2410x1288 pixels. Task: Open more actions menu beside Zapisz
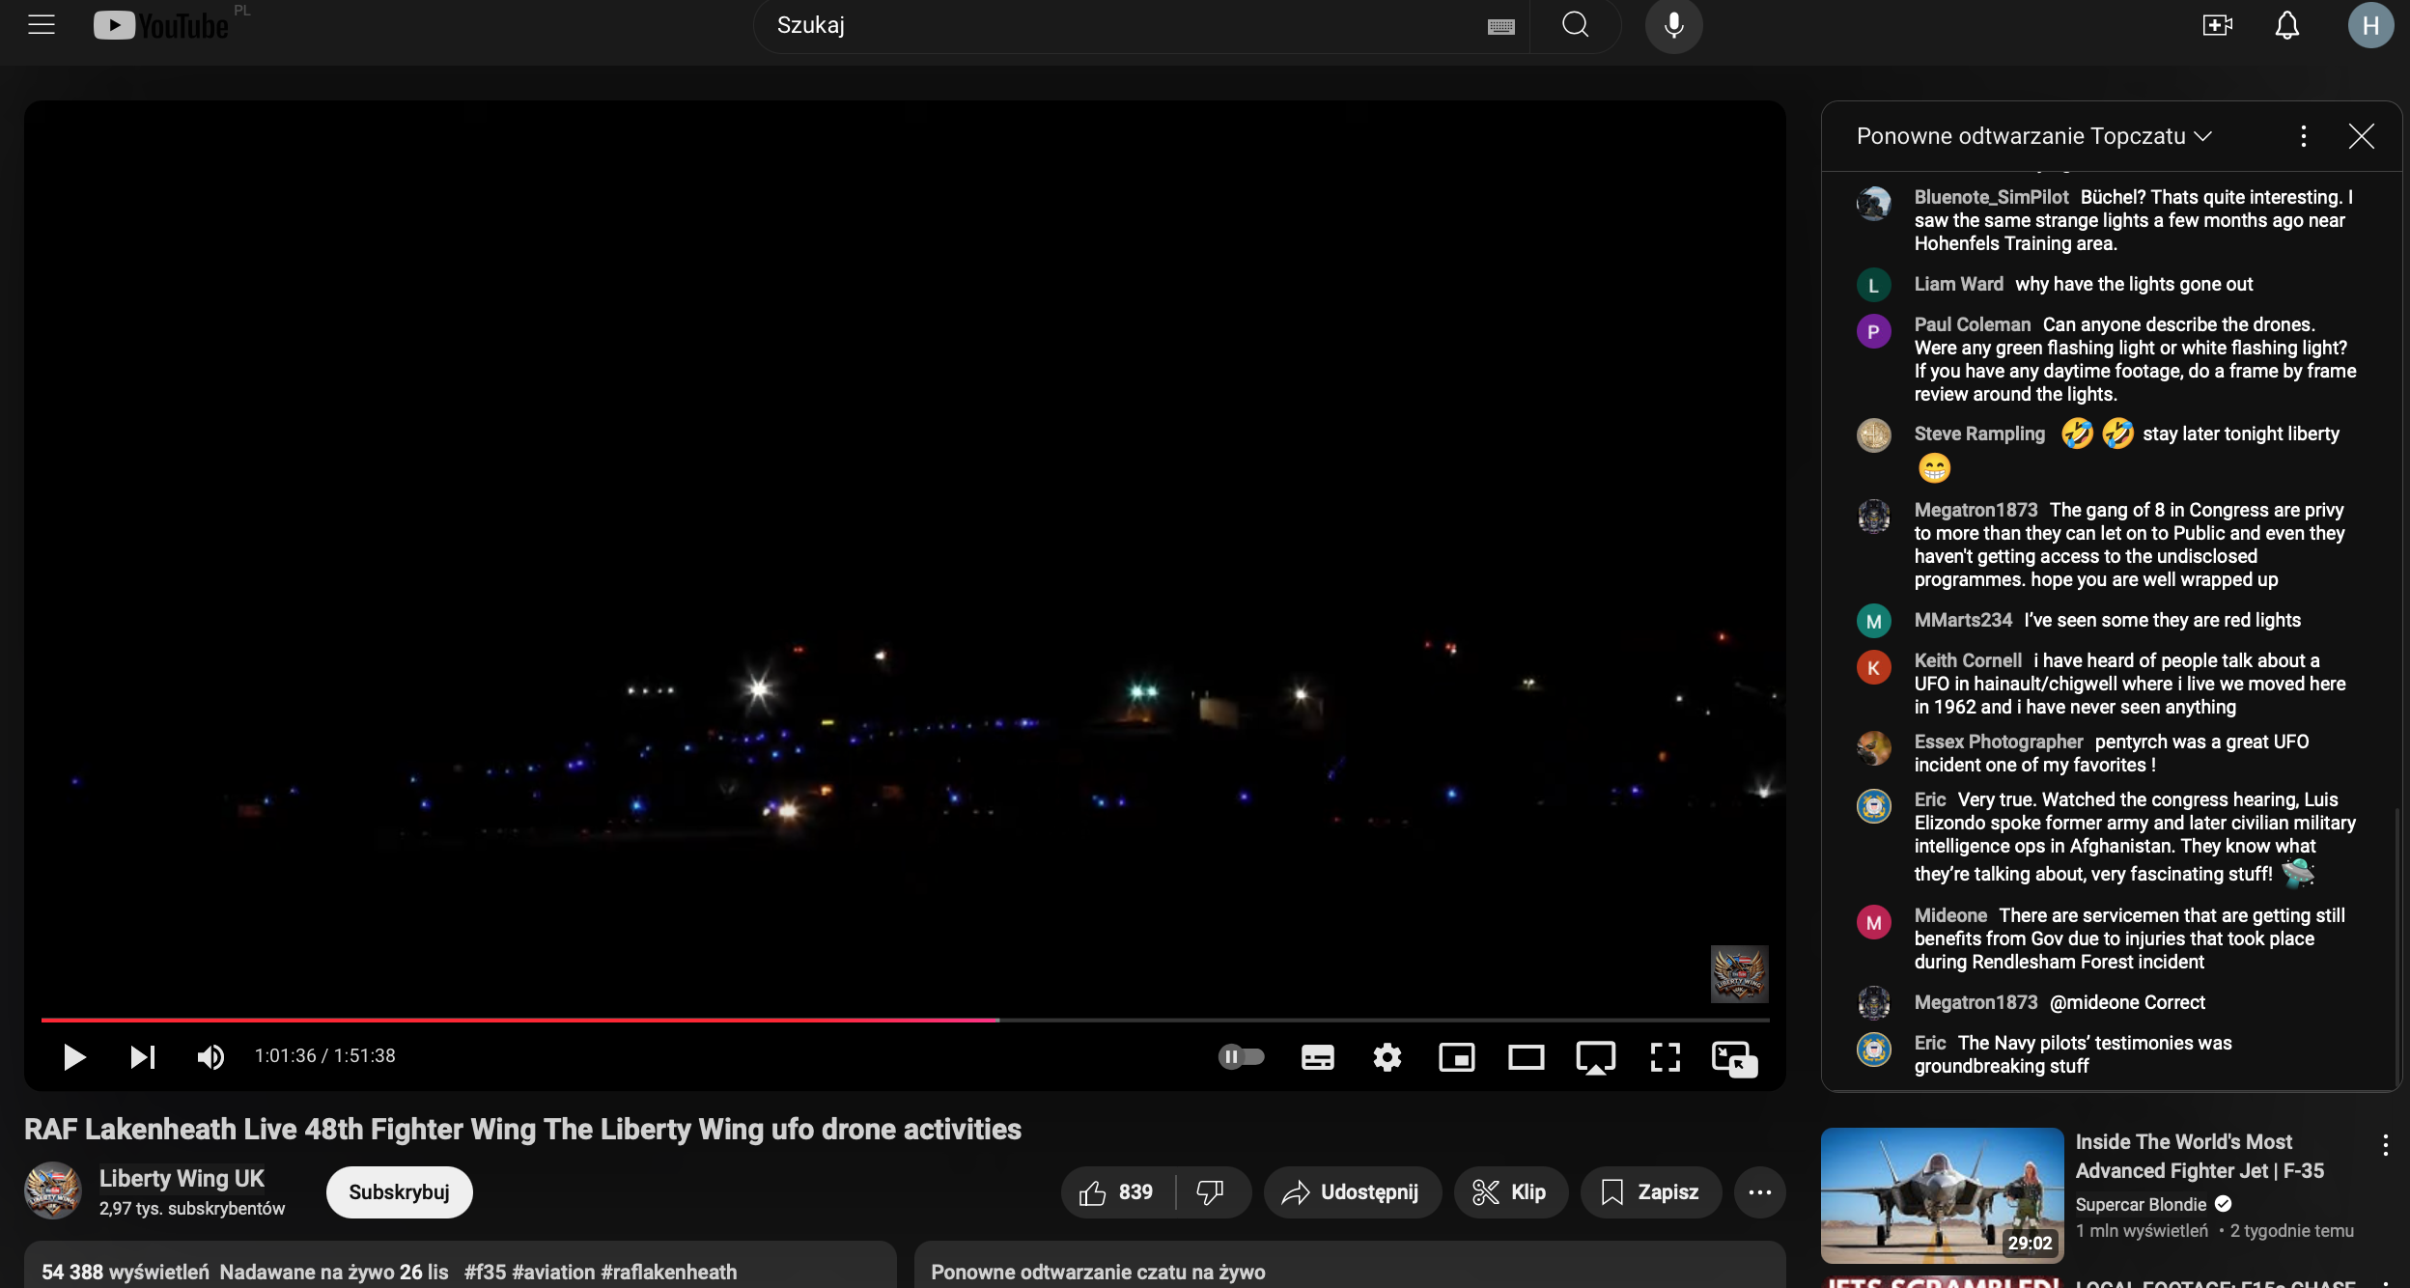pos(1759,1192)
